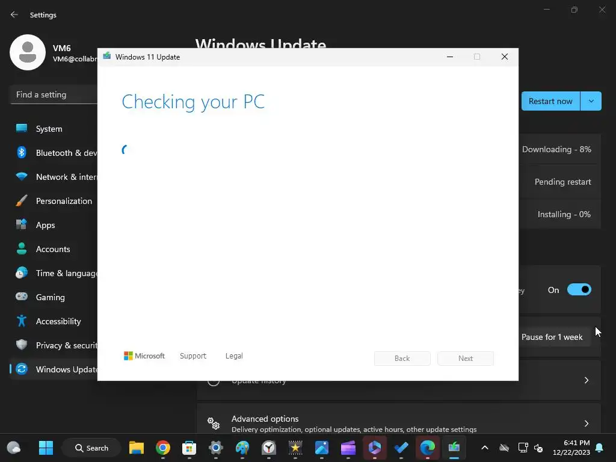The image size is (616, 462).
Task: Click the Settings back arrow
Action: point(14,14)
